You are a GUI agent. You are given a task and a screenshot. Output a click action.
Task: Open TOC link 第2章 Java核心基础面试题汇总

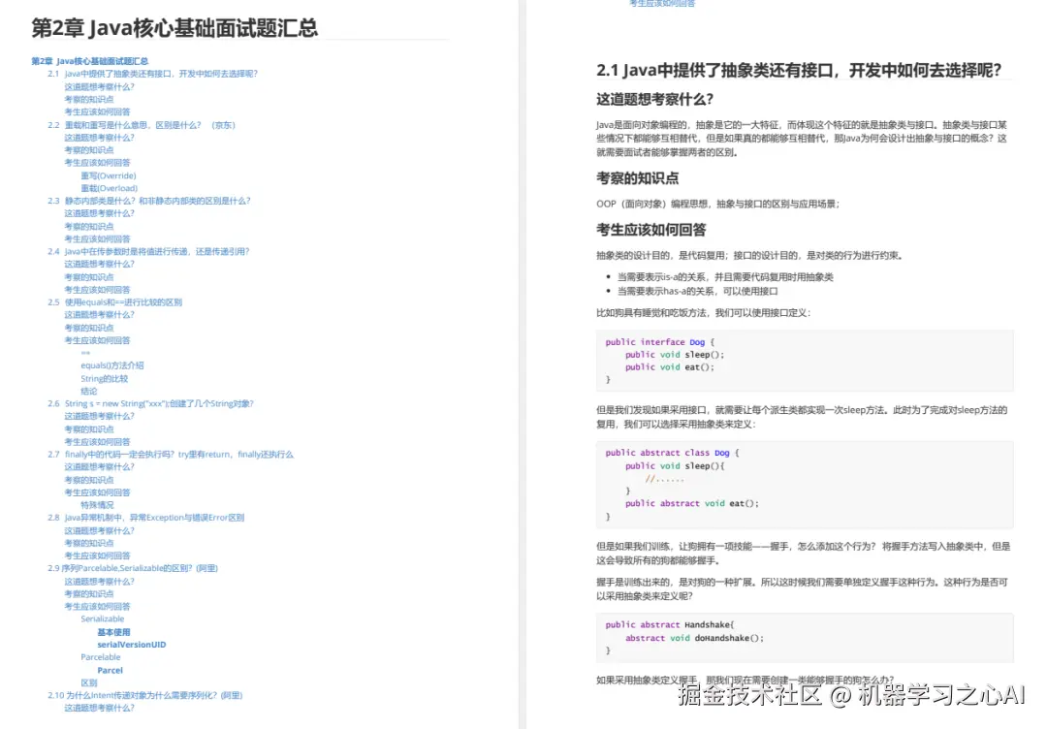pos(89,61)
